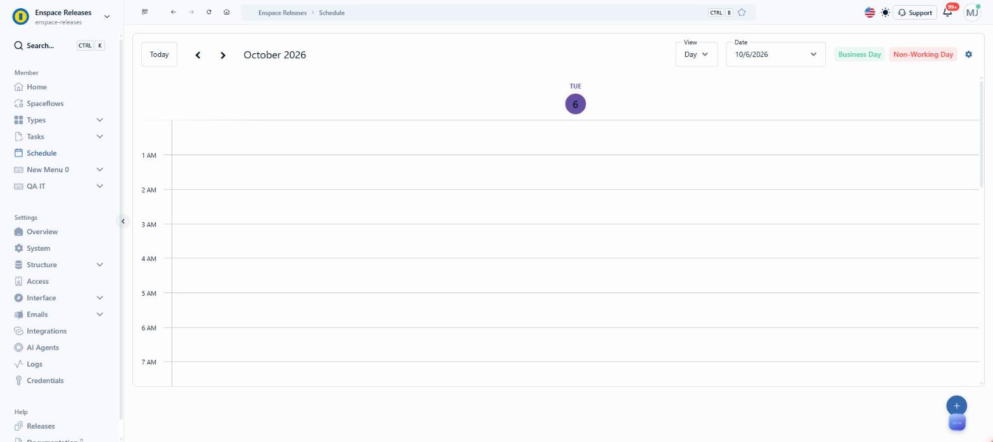This screenshot has width=993, height=442.
Task: Click the Tasks document icon
Action: click(18, 136)
